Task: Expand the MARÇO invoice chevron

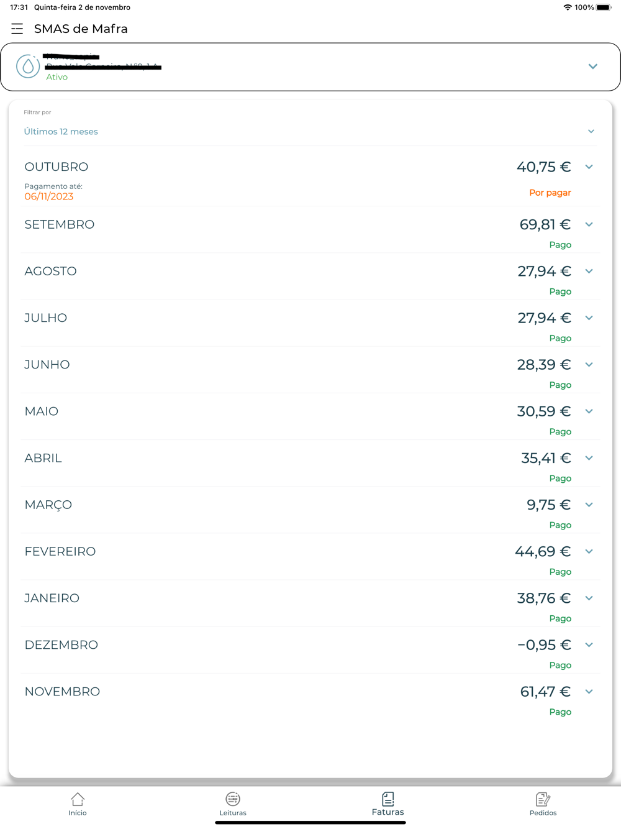Action: click(x=589, y=505)
